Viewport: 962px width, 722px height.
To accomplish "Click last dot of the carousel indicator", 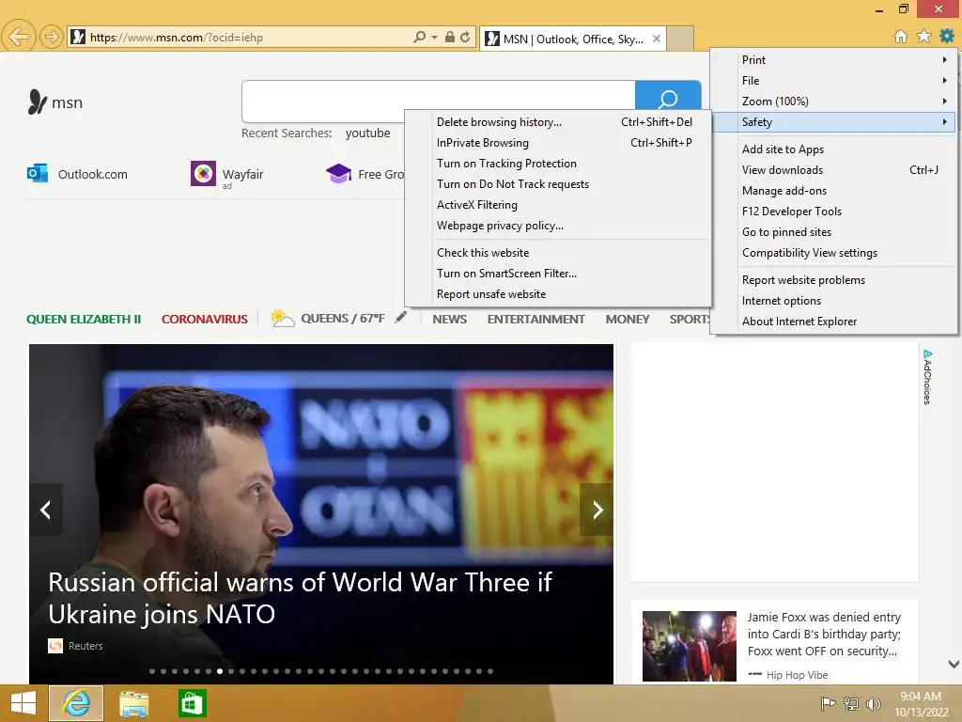I will pyautogui.click(x=490, y=671).
